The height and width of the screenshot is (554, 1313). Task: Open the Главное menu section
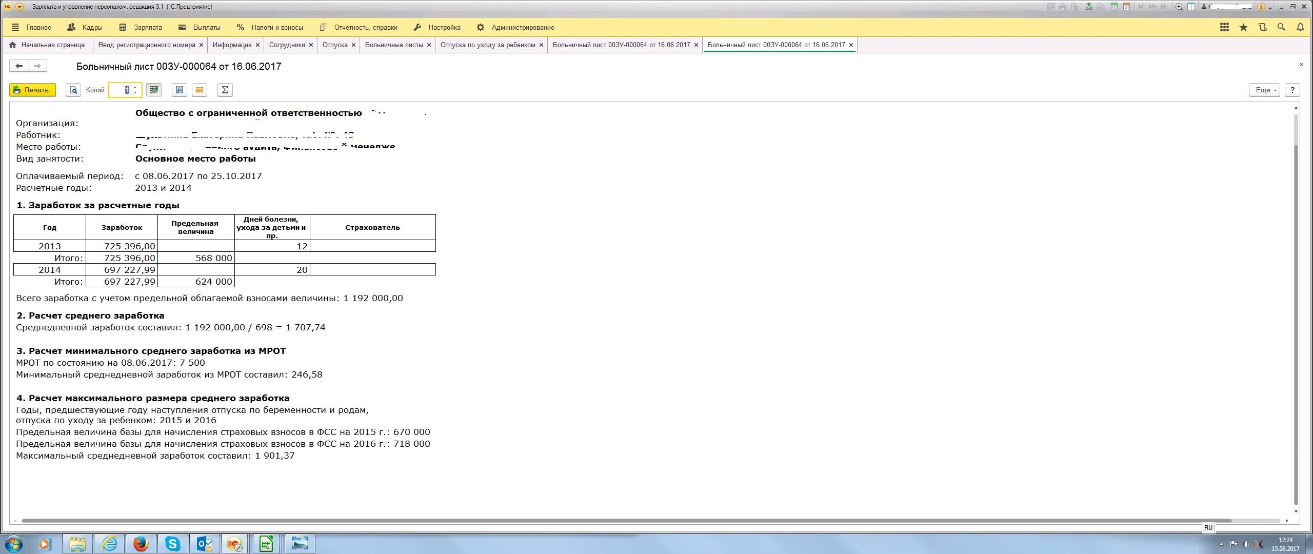(31, 27)
